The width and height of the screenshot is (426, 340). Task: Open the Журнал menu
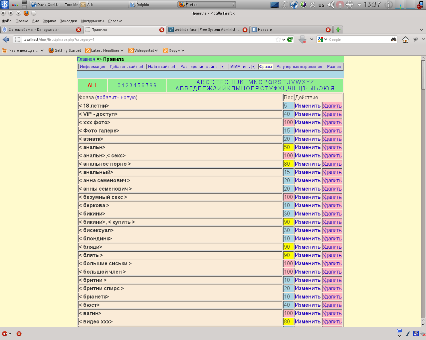[49, 21]
